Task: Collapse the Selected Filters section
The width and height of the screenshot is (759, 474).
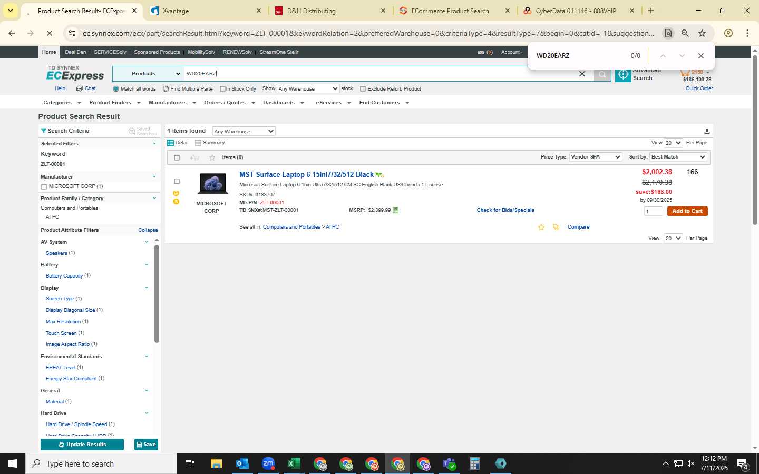Action: point(154,143)
